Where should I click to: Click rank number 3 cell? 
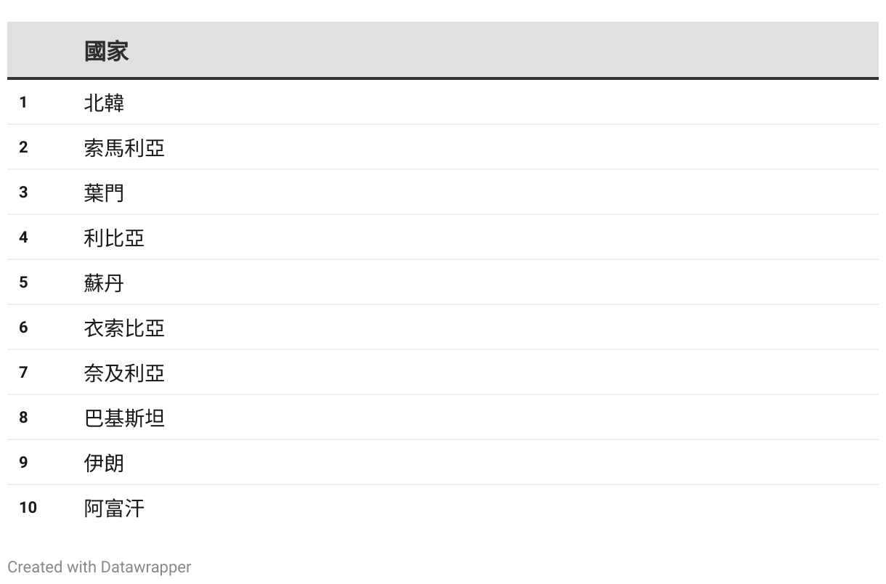click(x=23, y=192)
